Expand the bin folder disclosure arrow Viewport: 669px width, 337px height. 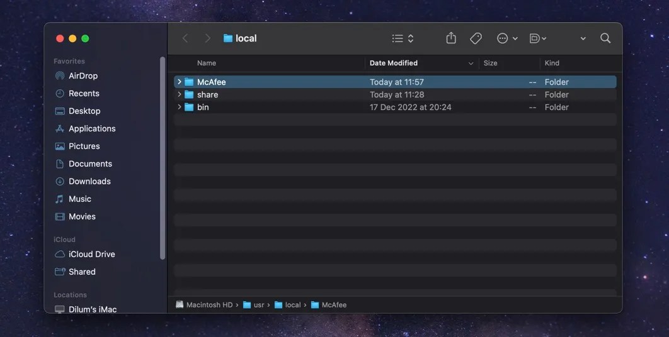[x=179, y=107]
